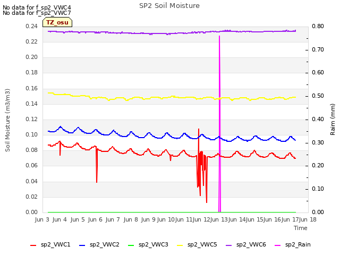Click the sp2_Rain legend entry
The width and height of the screenshot is (340, 255).
tap(293, 245)
